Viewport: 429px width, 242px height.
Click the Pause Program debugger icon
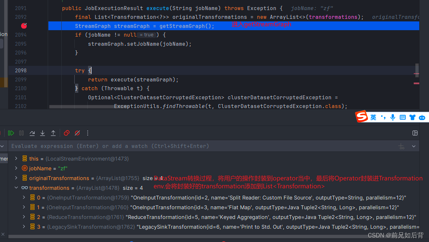(21, 133)
